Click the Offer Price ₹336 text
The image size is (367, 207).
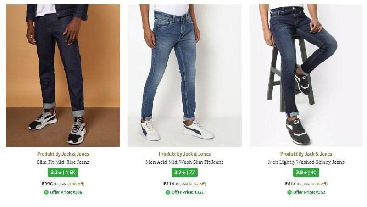[66, 192]
